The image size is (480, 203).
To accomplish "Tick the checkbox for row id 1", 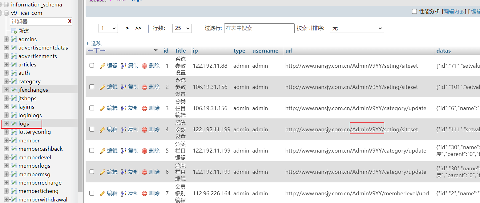I will 92,66.
